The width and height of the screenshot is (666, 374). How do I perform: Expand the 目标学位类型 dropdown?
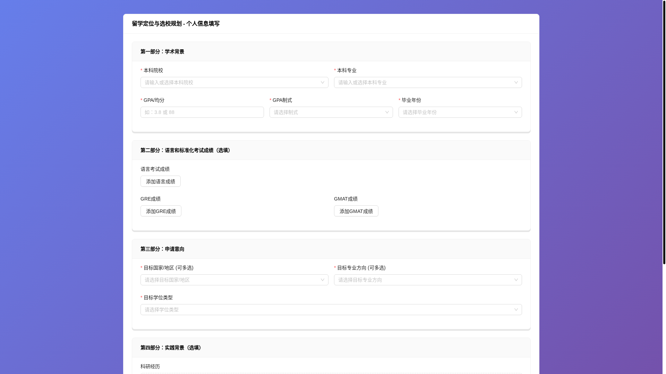331,310
